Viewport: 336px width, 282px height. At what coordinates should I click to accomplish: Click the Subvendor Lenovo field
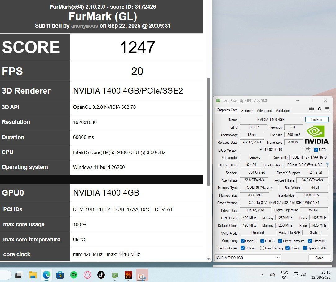point(255,157)
